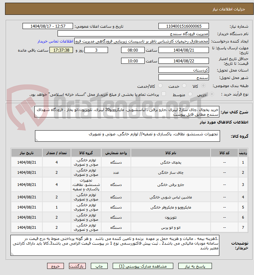This screenshot has width=254, height=275.
Task: Click the resize grip of buyer notes box
Action: pyautogui.click(x=12, y=254)
